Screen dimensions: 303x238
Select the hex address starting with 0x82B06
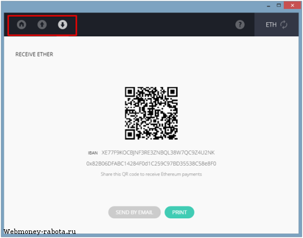(151, 163)
